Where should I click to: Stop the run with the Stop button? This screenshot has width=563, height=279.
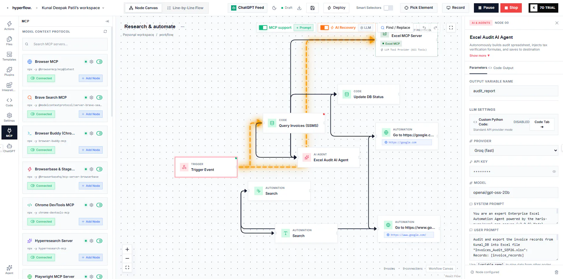(x=511, y=8)
